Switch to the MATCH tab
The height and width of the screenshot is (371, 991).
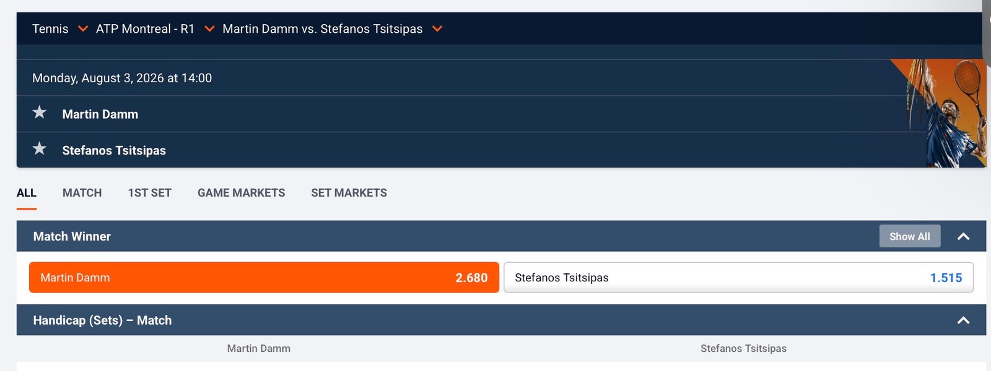point(82,193)
